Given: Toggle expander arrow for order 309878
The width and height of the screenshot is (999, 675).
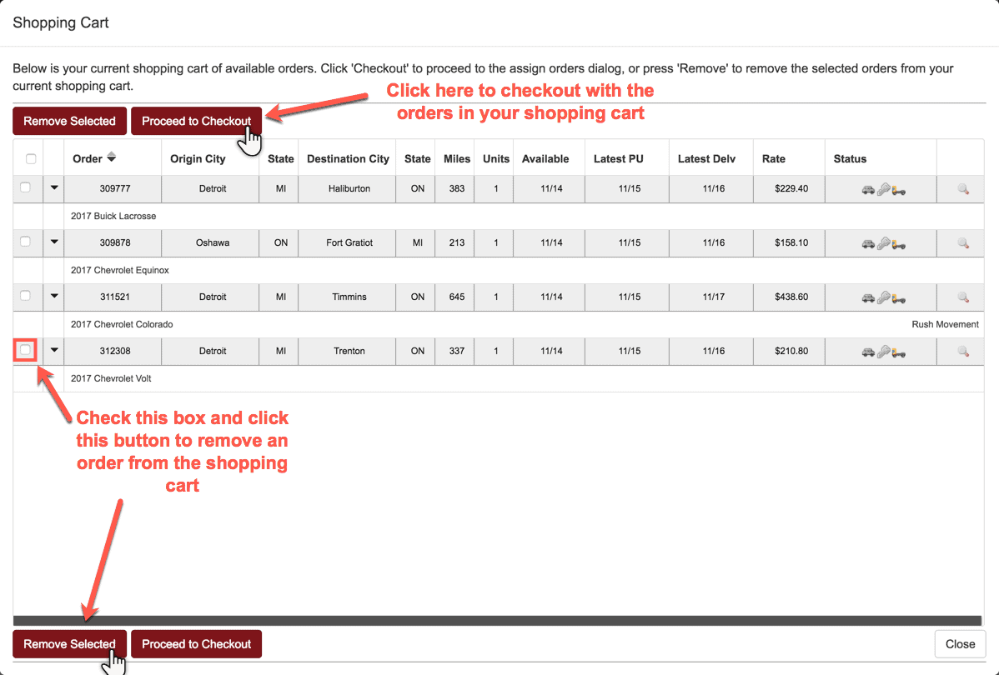Looking at the screenshot, I should point(54,242).
